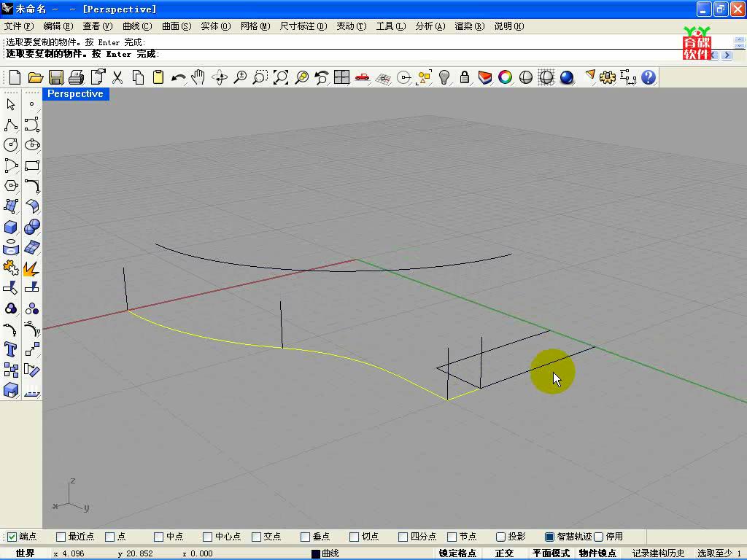Select the arrow pointer tool in sidebar

click(10, 104)
